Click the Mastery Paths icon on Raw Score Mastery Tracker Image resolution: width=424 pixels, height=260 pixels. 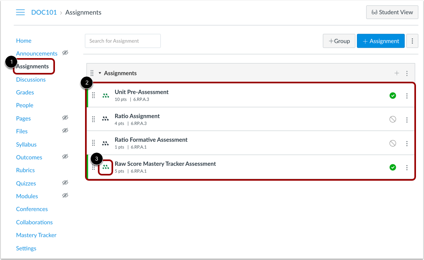105,167
